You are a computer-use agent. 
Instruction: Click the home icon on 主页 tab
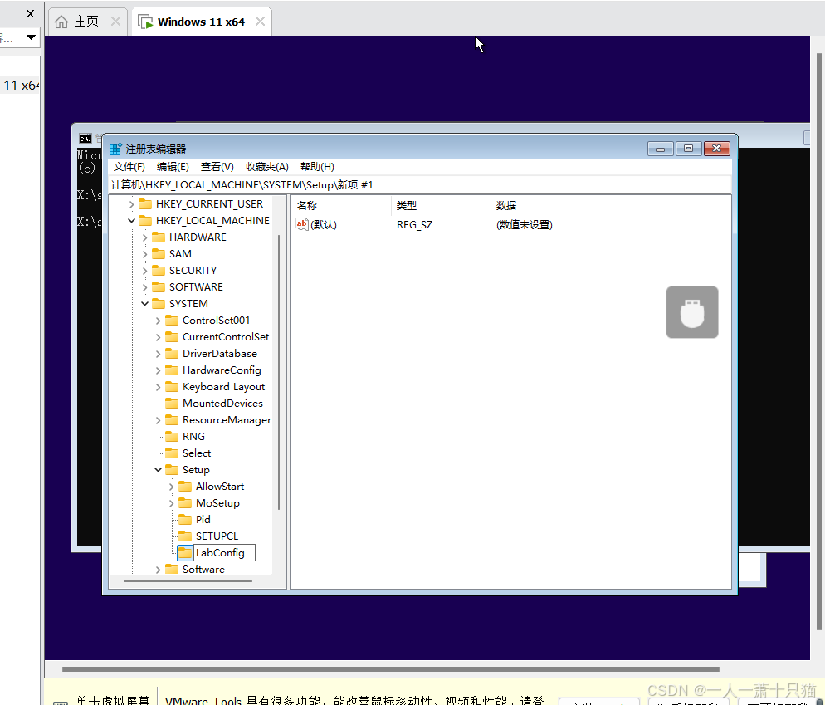pyautogui.click(x=61, y=22)
